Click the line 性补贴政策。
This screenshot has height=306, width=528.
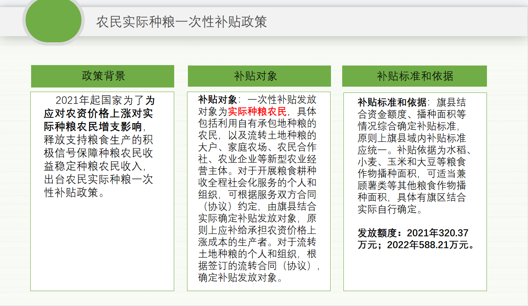(x=74, y=193)
